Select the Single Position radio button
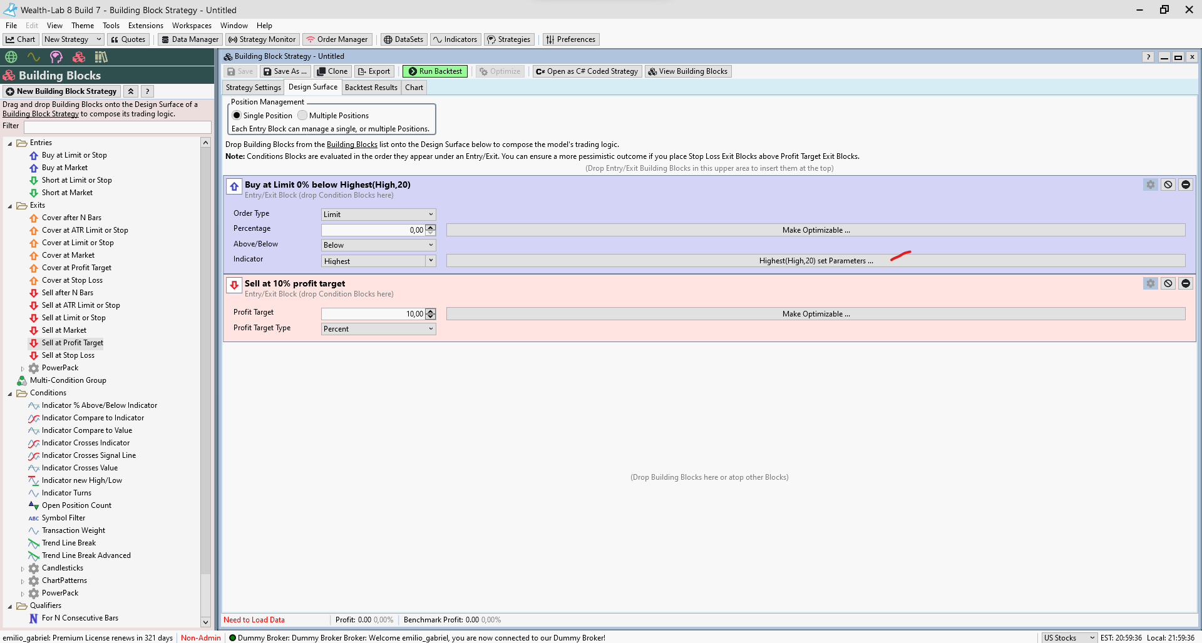 [x=237, y=116]
